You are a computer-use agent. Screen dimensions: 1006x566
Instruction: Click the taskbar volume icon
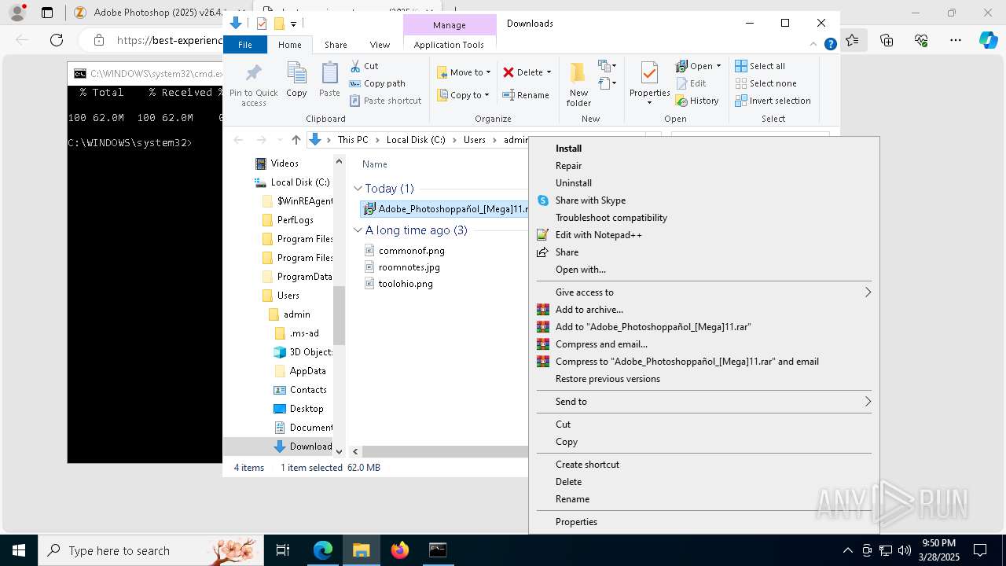point(905,550)
